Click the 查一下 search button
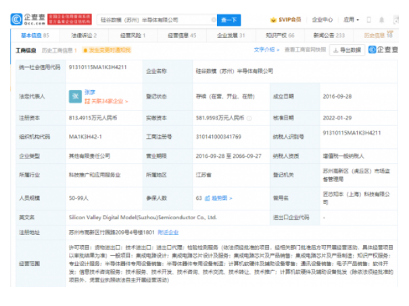Viewport: 409px width, 306px height. [x=228, y=20]
